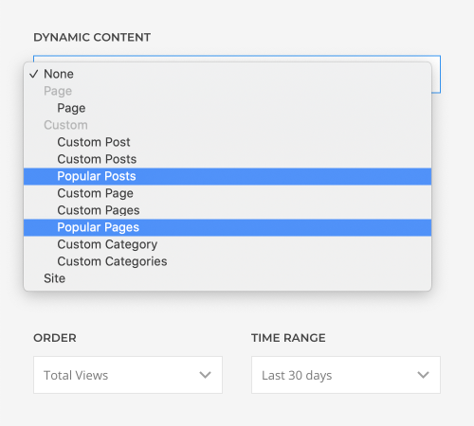This screenshot has width=474, height=426.
Task: Choose Popular Posts in the dropdown
Action: point(228,176)
